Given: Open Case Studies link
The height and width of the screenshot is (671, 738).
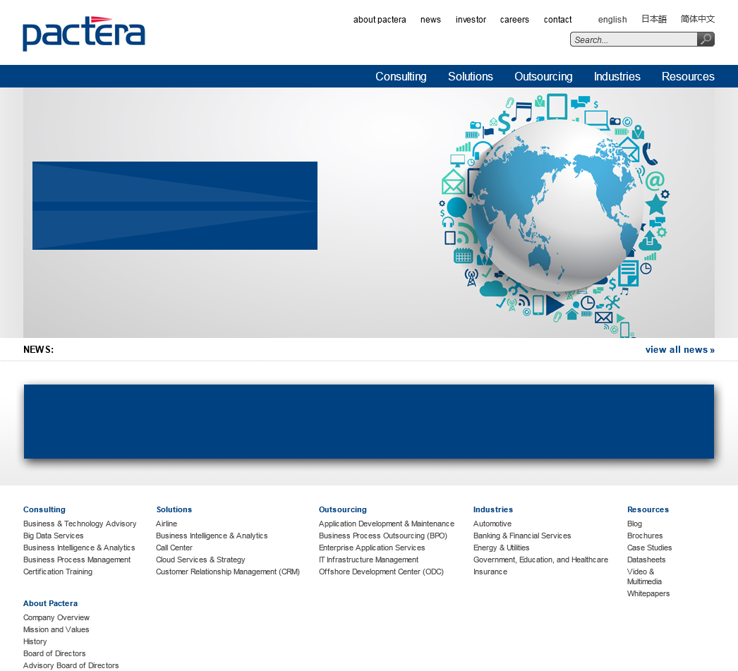Looking at the screenshot, I should [x=649, y=548].
